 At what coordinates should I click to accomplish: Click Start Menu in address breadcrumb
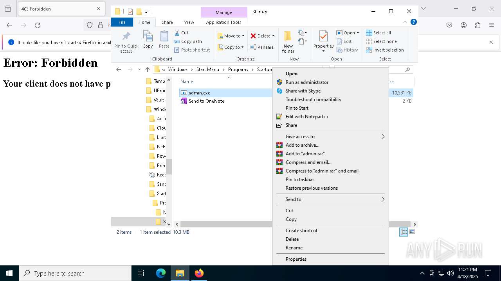[x=208, y=69]
